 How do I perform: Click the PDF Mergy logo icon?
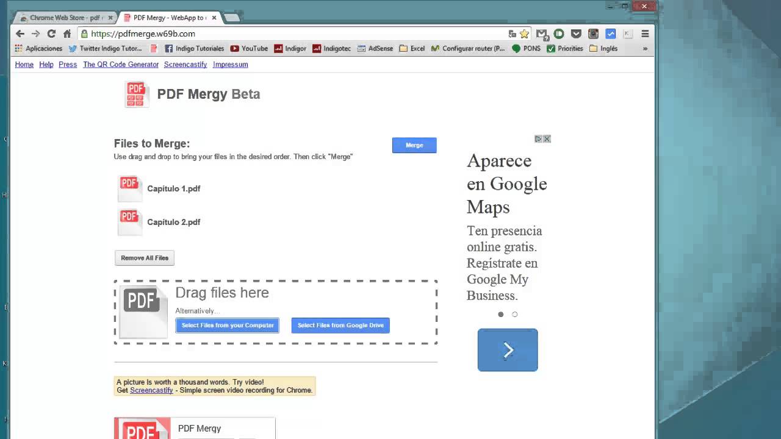point(137,95)
